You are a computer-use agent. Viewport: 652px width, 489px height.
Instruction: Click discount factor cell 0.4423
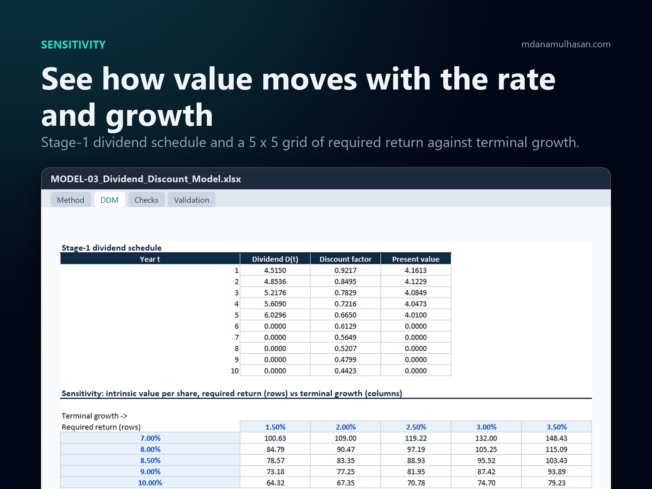tap(345, 371)
